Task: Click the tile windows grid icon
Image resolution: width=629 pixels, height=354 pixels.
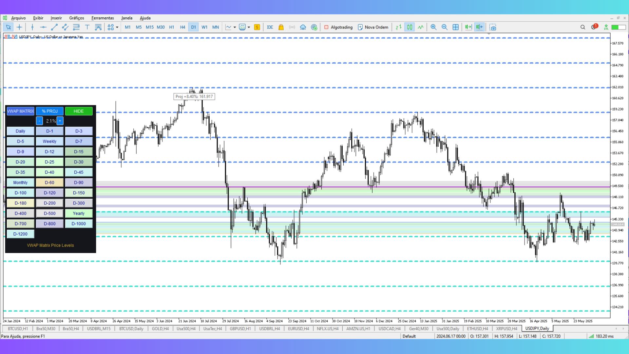Action: tap(455, 27)
